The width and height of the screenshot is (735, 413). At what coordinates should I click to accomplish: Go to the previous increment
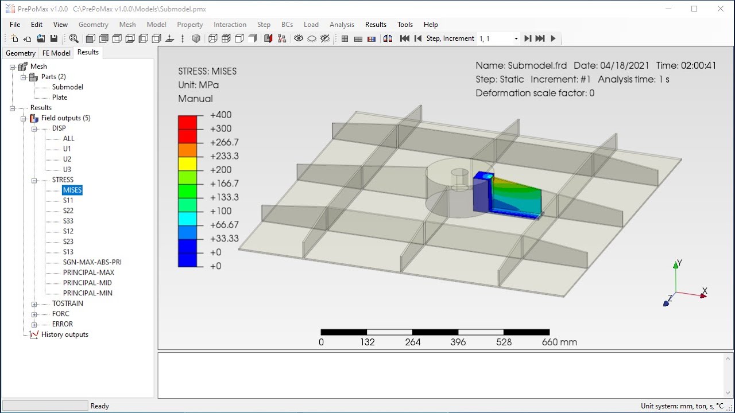417,38
